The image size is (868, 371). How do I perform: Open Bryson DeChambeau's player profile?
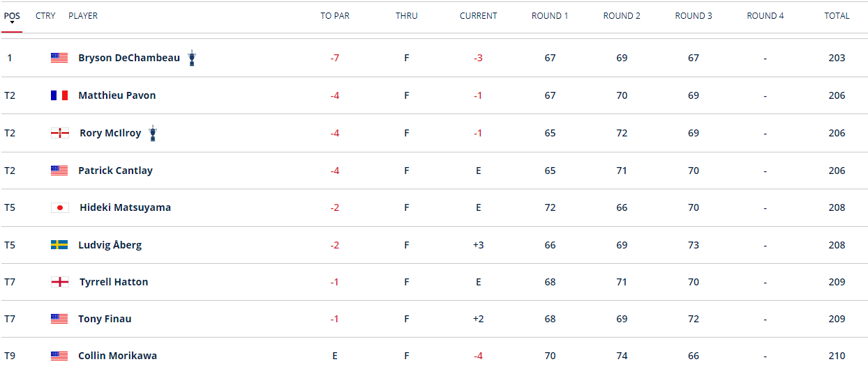point(129,58)
